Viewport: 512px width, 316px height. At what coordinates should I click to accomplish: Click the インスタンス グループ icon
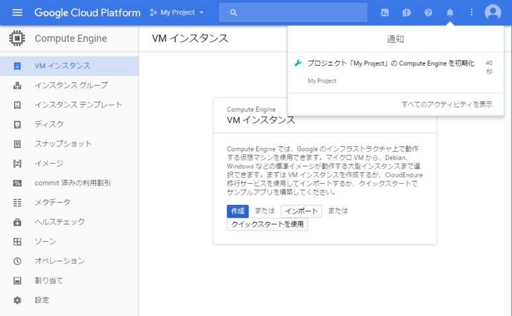coord(17,86)
